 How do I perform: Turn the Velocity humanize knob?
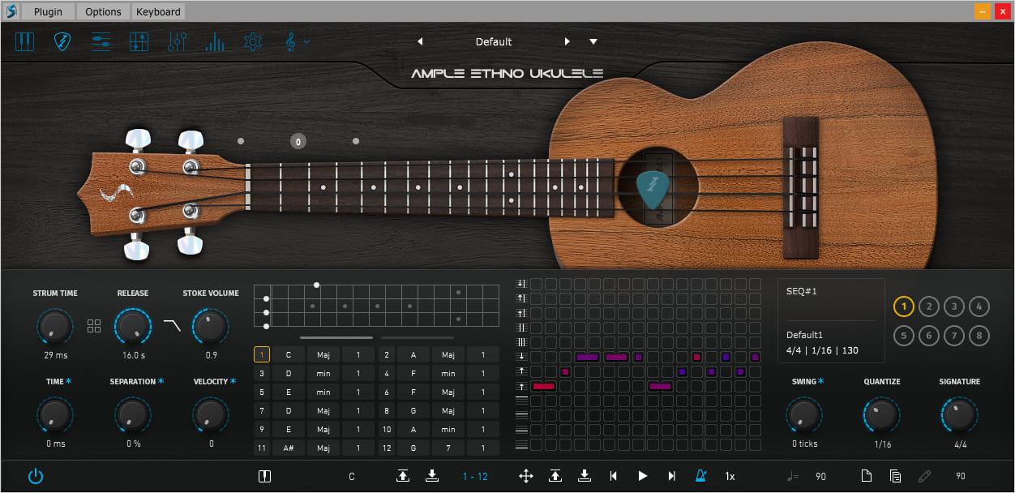pyautogui.click(x=211, y=414)
